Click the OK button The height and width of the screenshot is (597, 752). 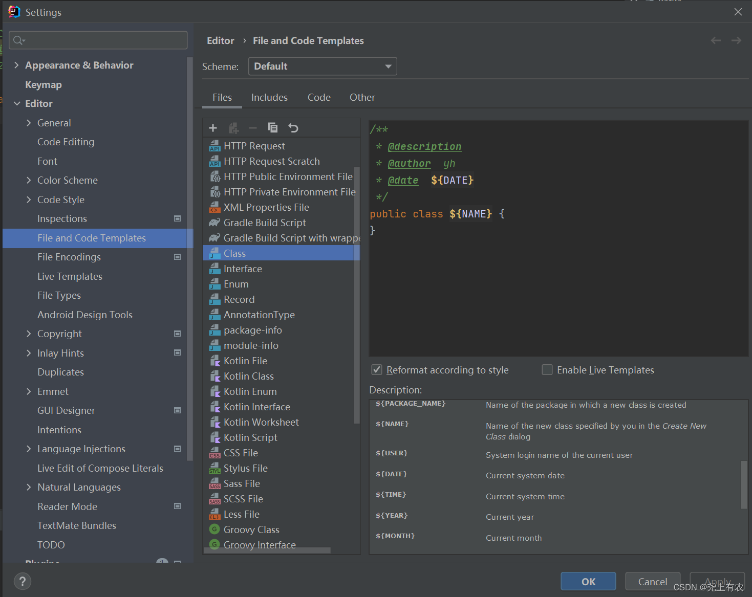(588, 582)
